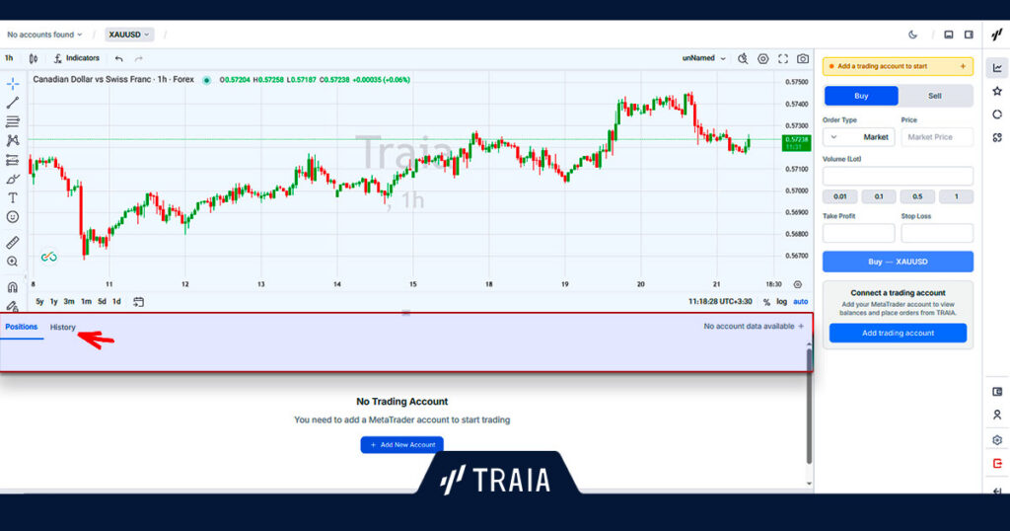Open the favorites star in sidebar
Screen dimensions: 1010x531
[997, 92]
